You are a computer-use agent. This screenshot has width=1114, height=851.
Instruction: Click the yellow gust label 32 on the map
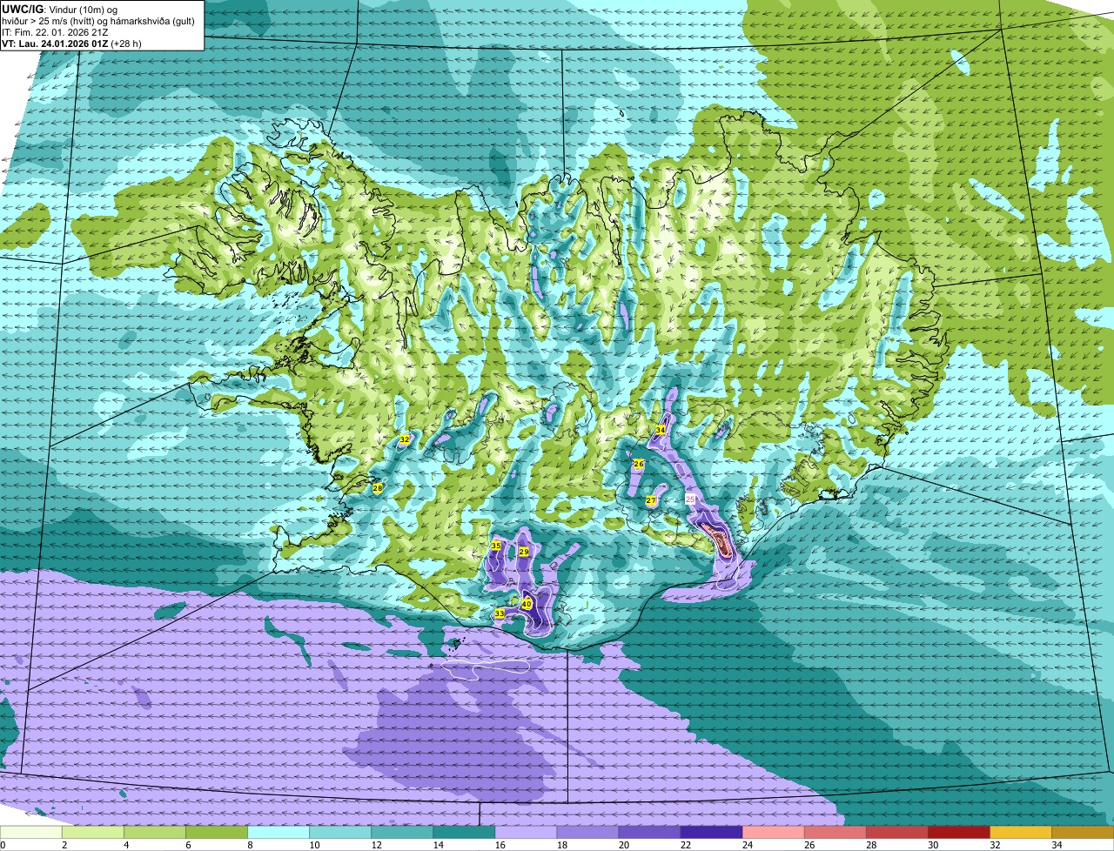pos(404,439)
